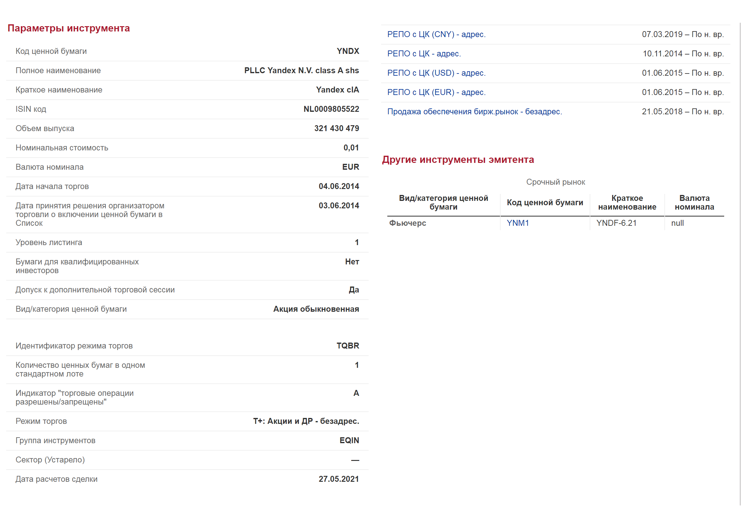The width and height of the screenshot is (741, 507).
Task: Click the ISIN код label
Action: click(31, 109)
